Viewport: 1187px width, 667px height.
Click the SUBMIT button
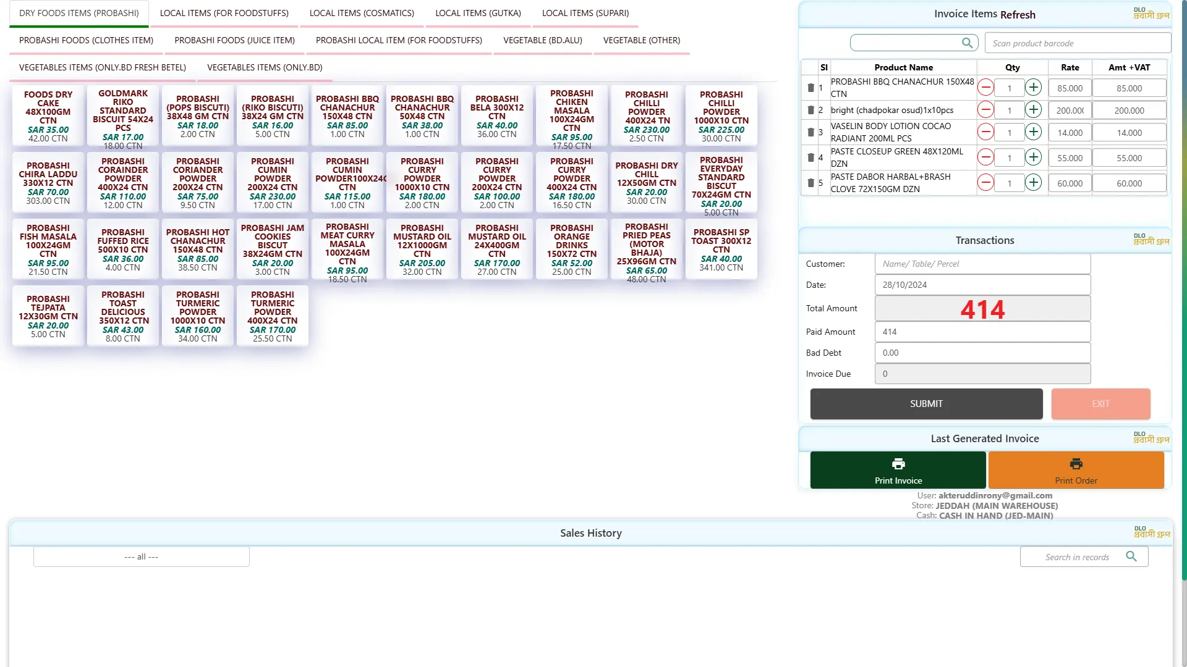[925, 404]
